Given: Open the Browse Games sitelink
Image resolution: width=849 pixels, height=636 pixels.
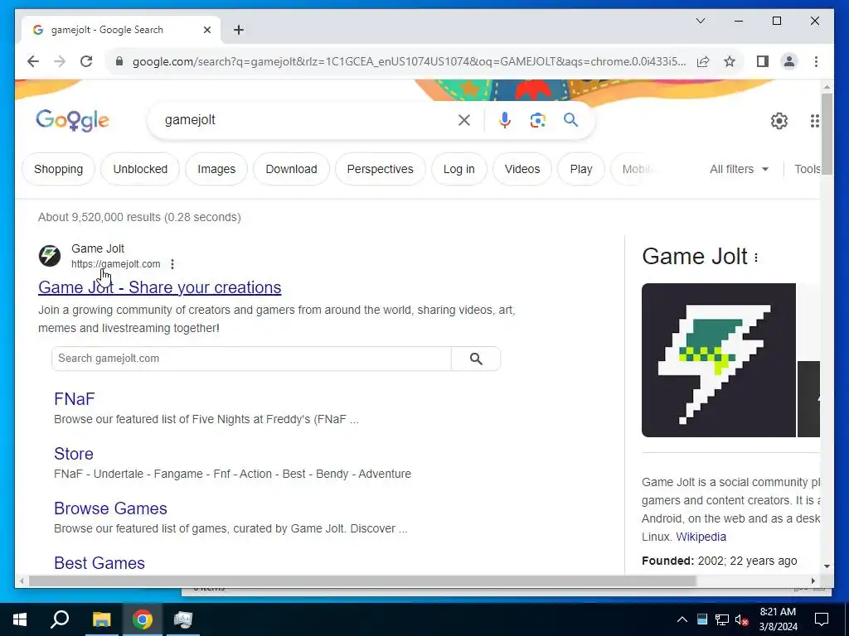Looking at the screenshot, I should (x=110, y=508).
